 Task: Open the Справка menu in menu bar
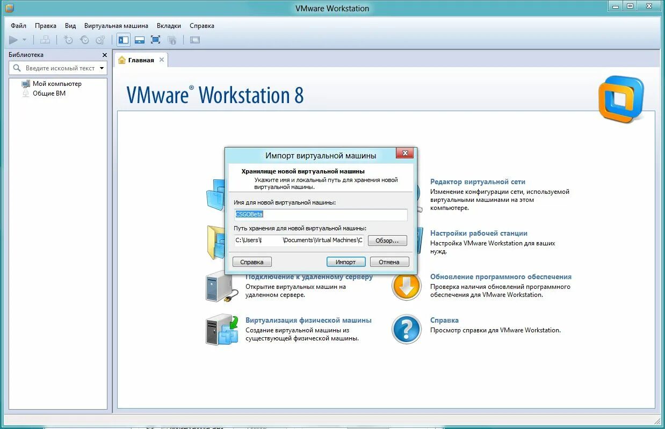202,26
